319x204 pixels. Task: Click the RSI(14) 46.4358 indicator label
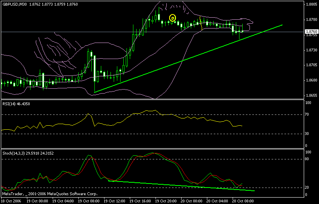point(16,104)
